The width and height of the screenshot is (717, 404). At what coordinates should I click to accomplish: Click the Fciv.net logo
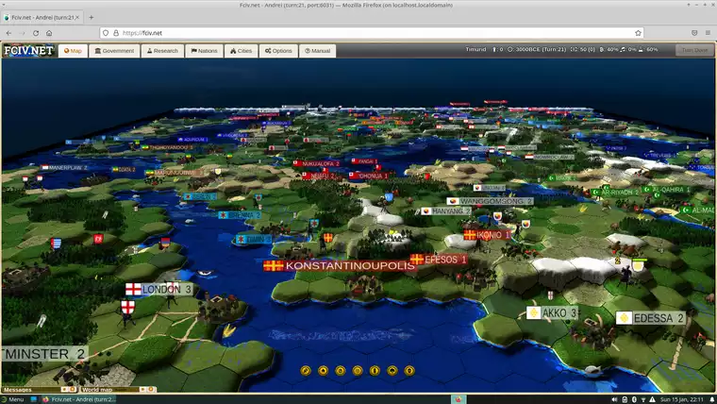point(28,51)
